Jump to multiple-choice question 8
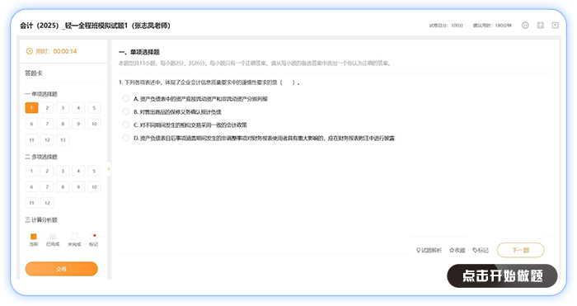Image resolution: width=577 pixels, height=306 pixels. pos(63,186)
